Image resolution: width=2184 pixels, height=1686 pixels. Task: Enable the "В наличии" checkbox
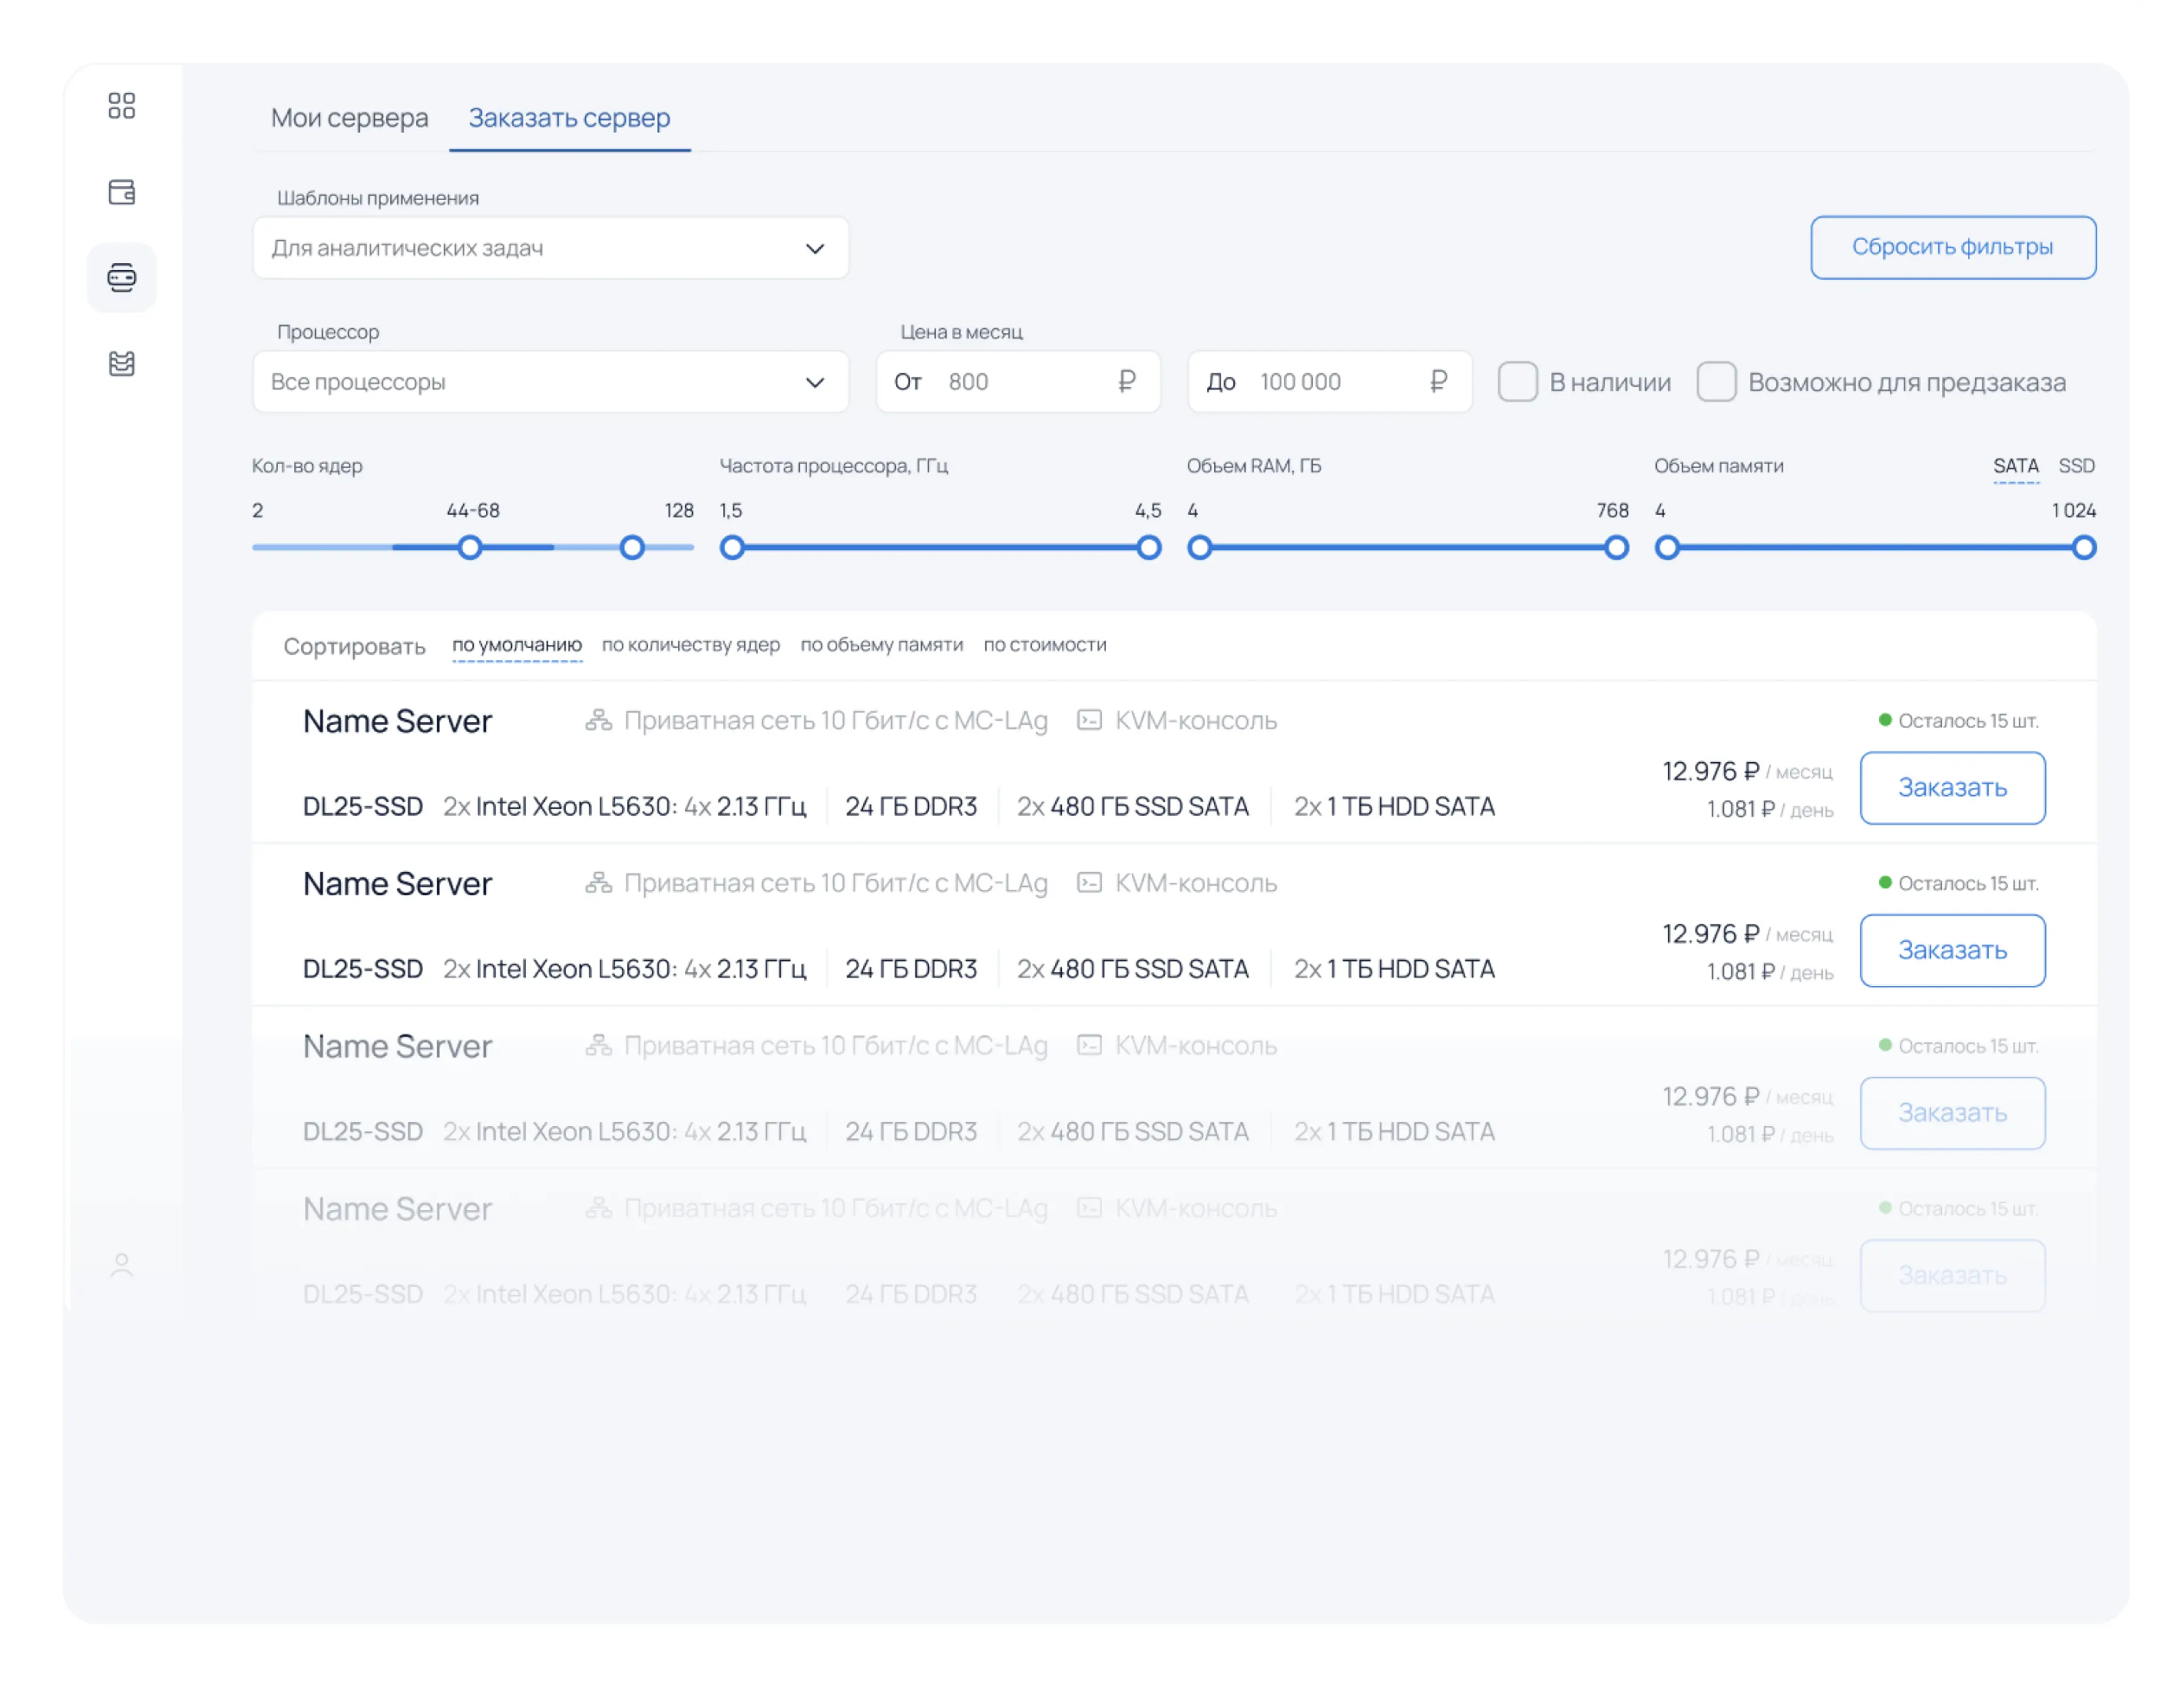(x=1517, y=382)
